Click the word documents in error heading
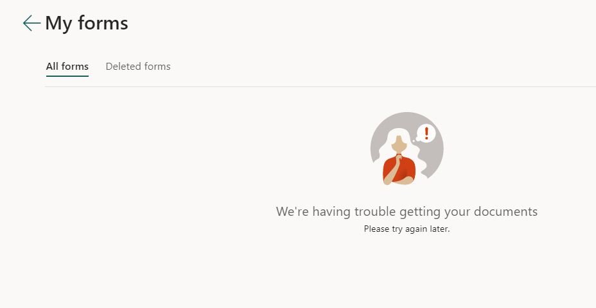The height and width of the screenshot is (308, 596). point(505,211)
